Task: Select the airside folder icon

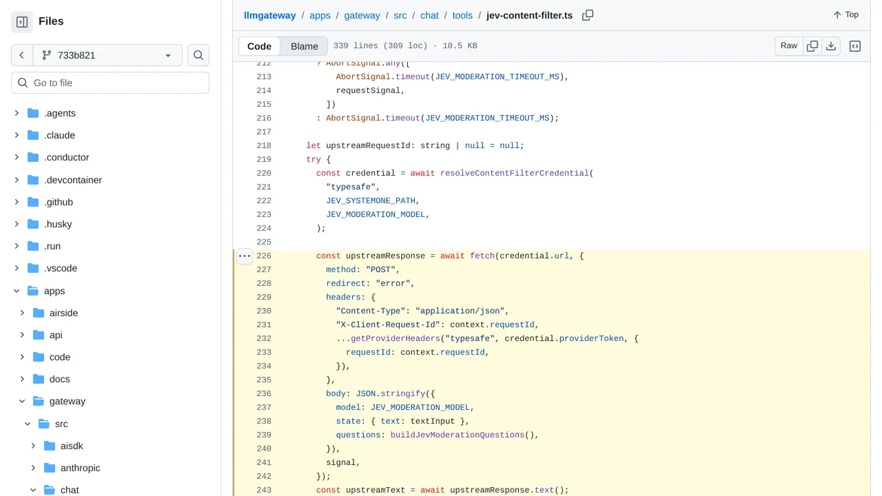Action: point(38,313)
